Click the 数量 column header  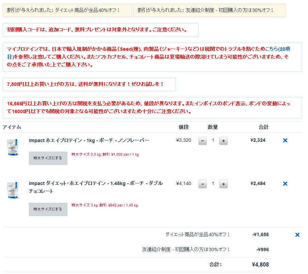[213, 127]
